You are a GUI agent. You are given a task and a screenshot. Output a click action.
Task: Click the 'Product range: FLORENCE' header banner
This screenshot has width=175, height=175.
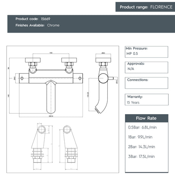[x=145, y=7]
